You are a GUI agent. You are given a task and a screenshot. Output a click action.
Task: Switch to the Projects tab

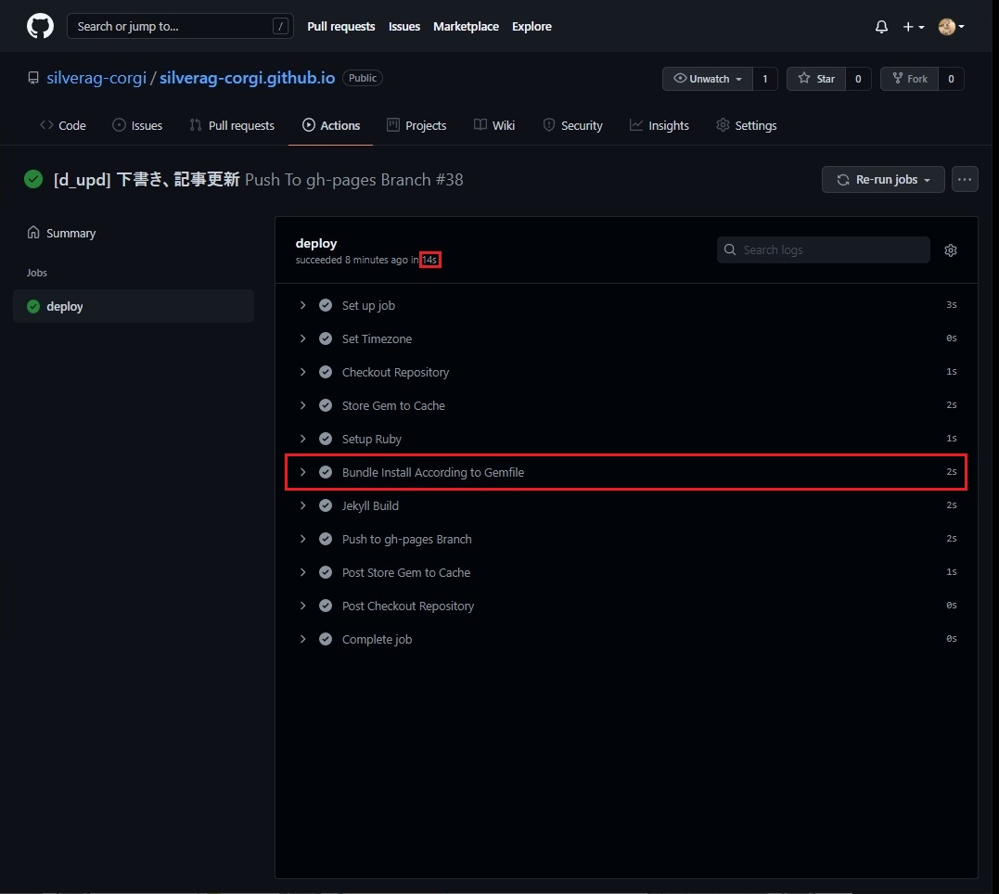pyautogui.click(x=416, y=125)
